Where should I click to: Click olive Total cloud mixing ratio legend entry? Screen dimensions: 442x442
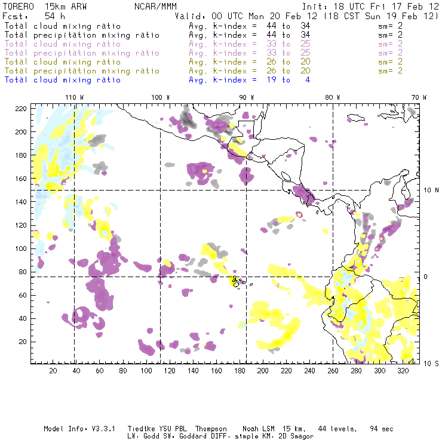62,62
